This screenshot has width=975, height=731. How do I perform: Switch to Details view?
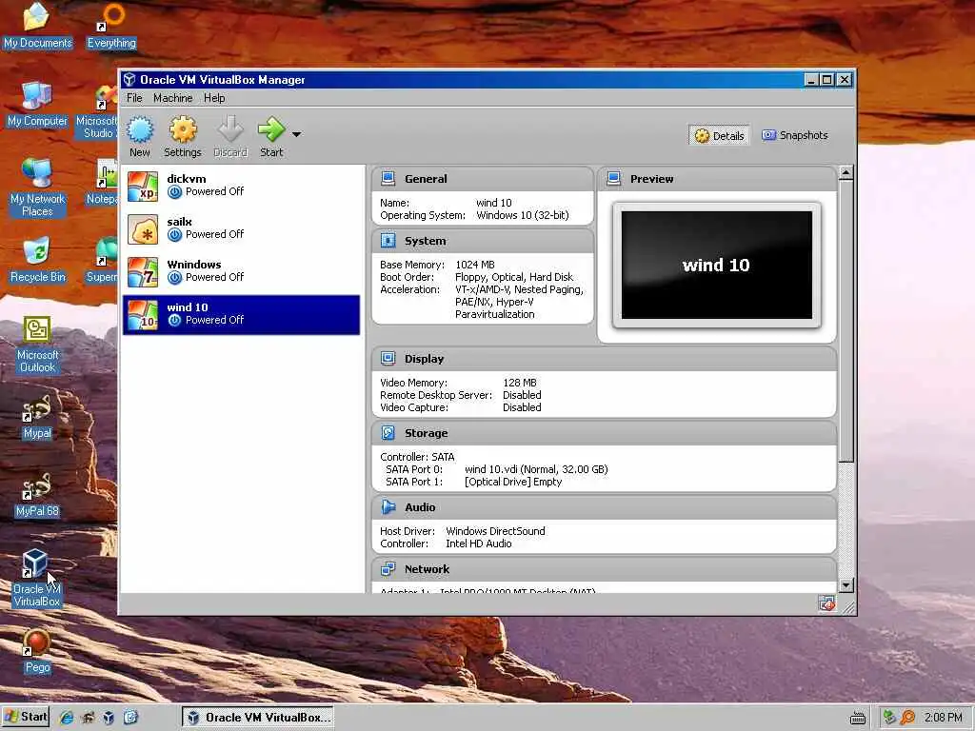pos(719,135)
